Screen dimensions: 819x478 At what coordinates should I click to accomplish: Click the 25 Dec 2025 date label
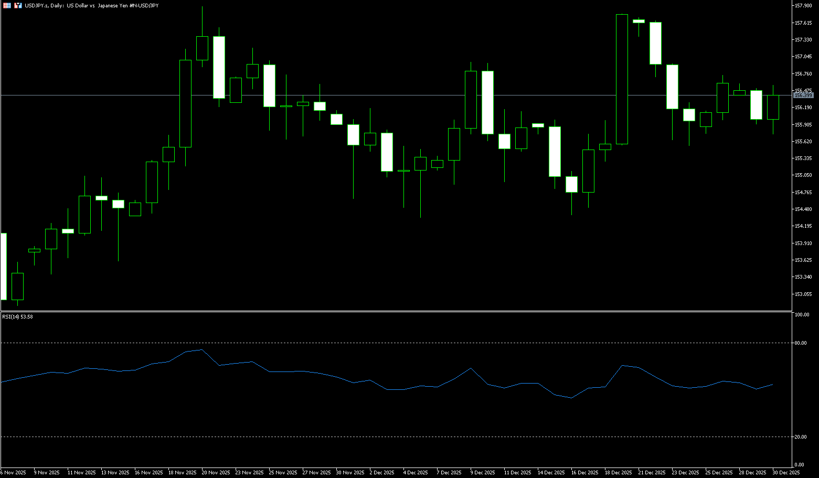(x=718, y=473)
